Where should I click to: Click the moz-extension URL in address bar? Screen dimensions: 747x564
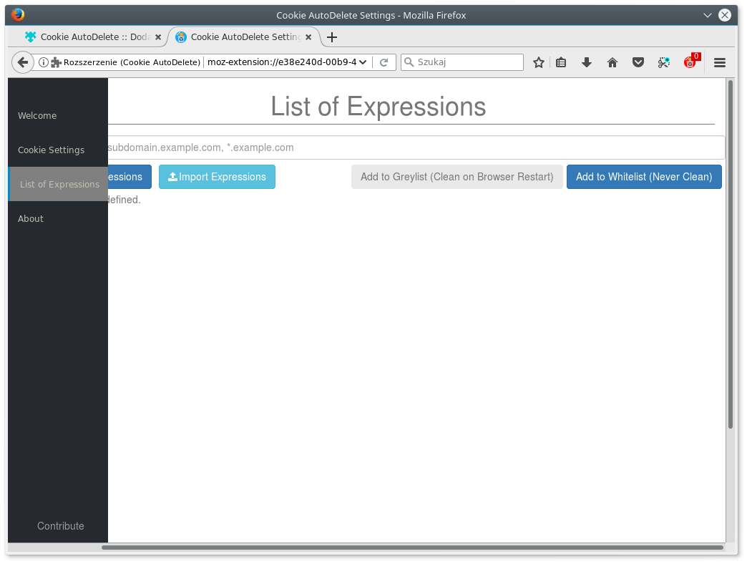[x=282, y=62]
